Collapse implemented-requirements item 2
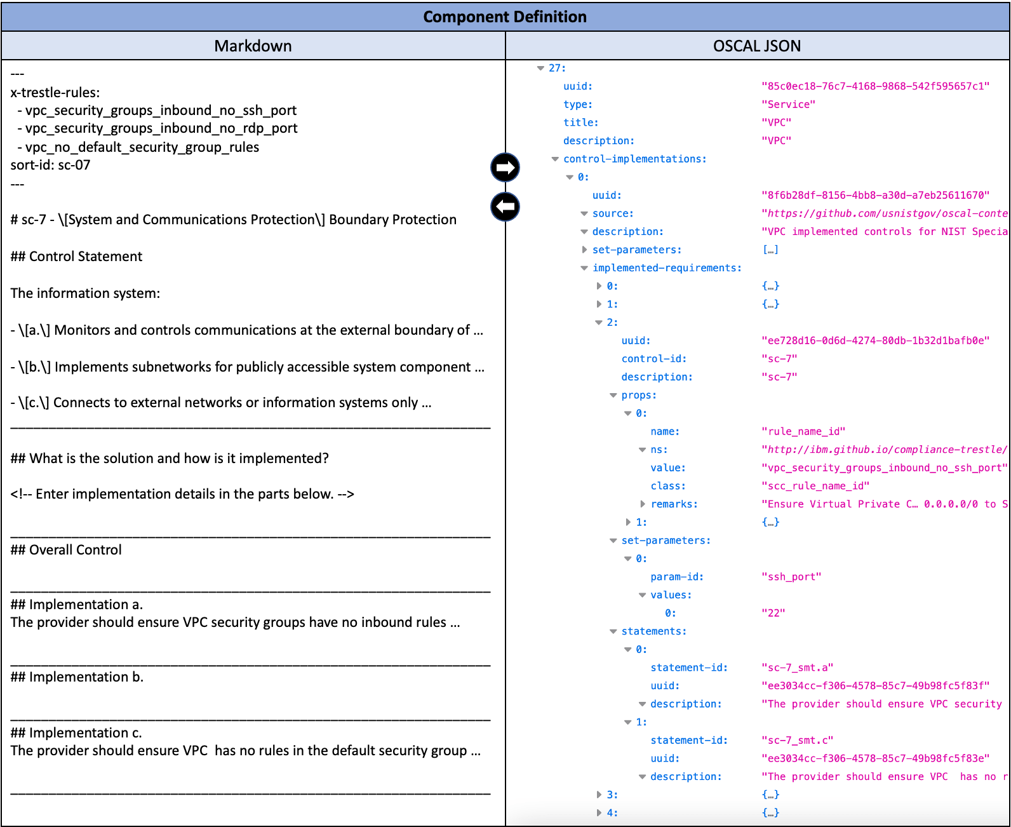Viewport: 1011px width, 827px height. (x=599, y=323)
